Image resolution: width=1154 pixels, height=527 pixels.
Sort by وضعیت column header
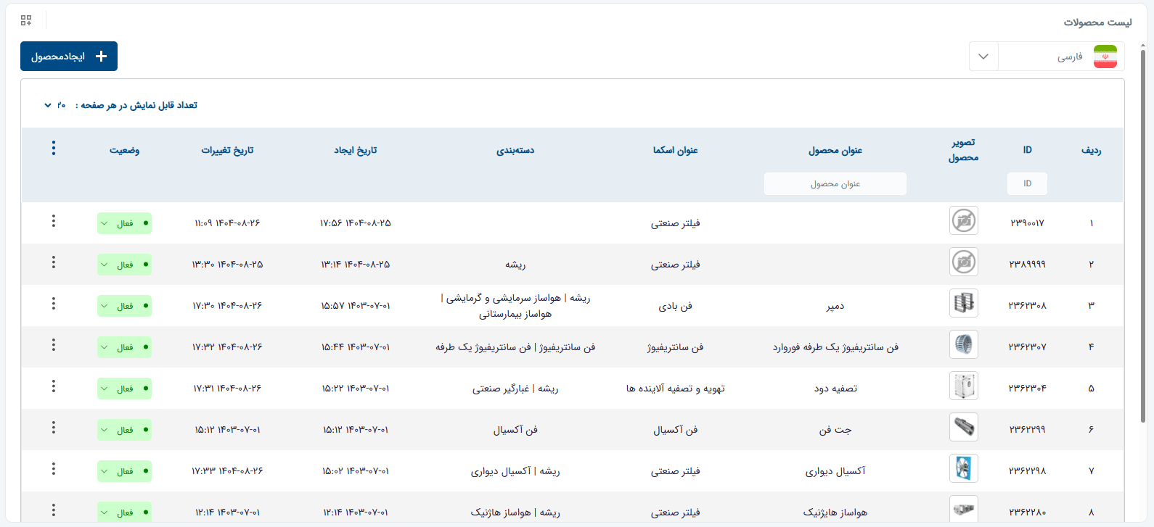125,150
